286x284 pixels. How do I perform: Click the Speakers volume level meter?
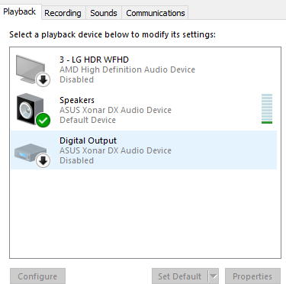tap(267, 109)
